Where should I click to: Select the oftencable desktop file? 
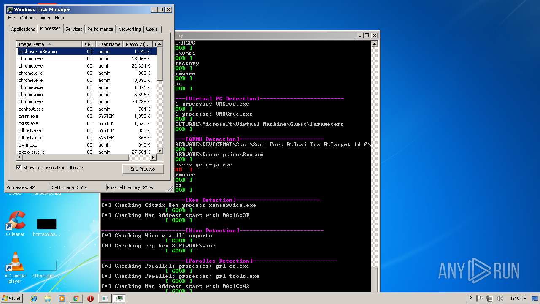pyautogui.click(x=46, y=269)
